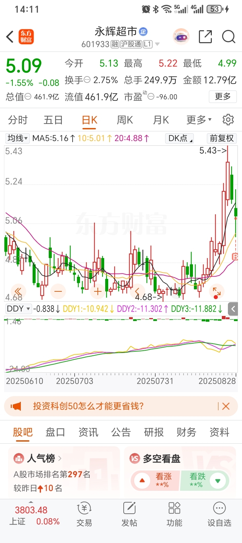Open the 资料 tab

point(219,432)
